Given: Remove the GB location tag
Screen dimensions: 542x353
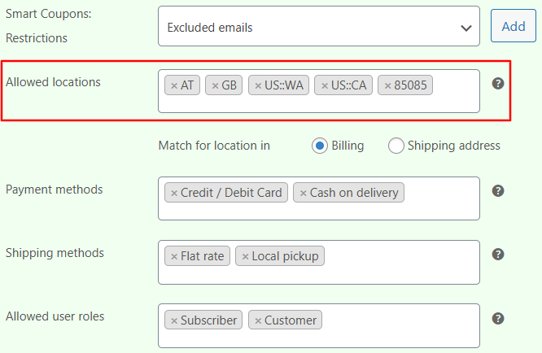Looking at the screenshot, I should pos(215,85).
